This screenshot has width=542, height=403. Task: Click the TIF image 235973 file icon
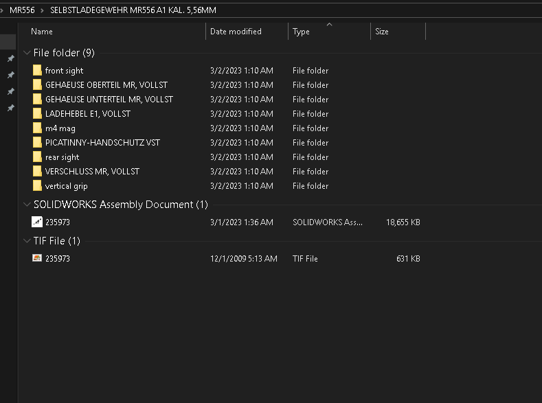tap(37, 258)
